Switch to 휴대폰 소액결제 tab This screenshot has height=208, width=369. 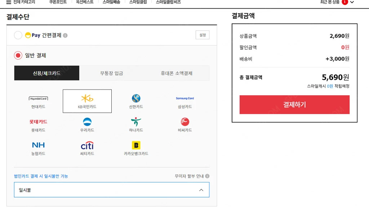tap(177, 73)
